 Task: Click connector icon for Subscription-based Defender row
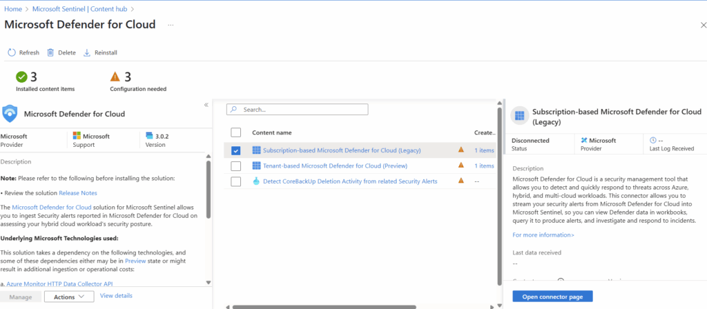click(257, 150)
